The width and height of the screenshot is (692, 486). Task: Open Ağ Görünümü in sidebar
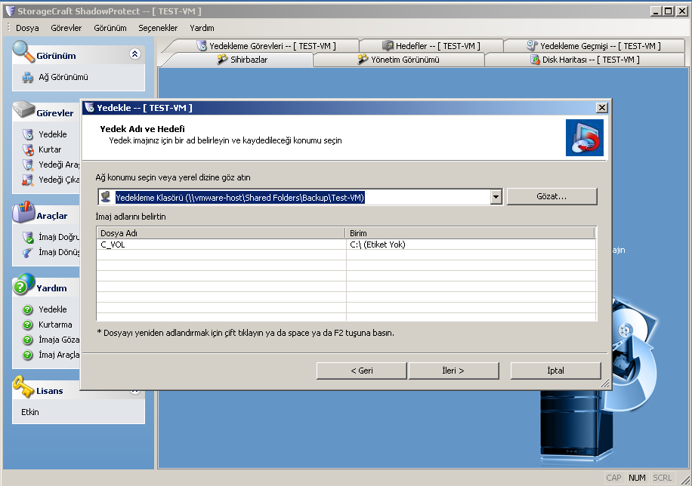[x=63, y=77]
